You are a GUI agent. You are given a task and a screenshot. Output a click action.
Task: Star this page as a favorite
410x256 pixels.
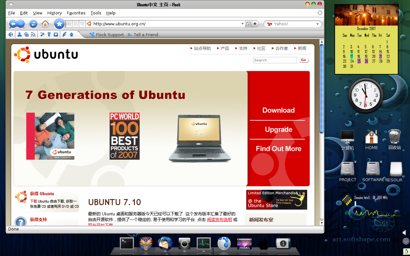coord(59,24)
